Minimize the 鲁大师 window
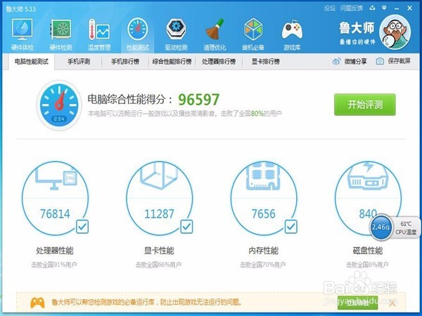The width and height of the screenshot is (422, 316). pyautogui.click(x=397, y=8)
